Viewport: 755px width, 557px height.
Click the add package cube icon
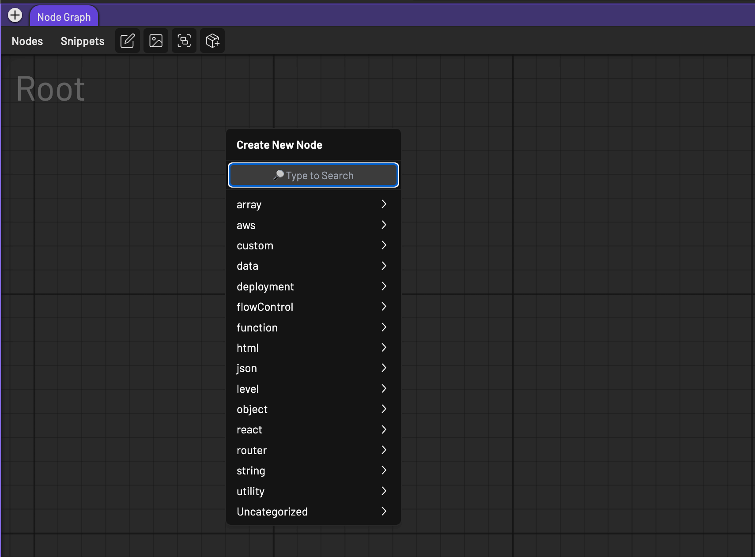pyautogui.click(x=212, y=41)
